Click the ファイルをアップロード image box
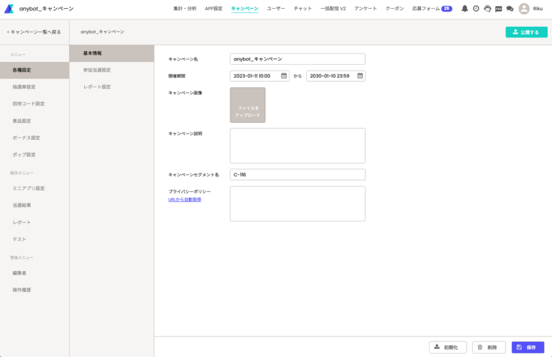Image resolution: width=552 pixels, height=357 pixels. coord(247,105)
